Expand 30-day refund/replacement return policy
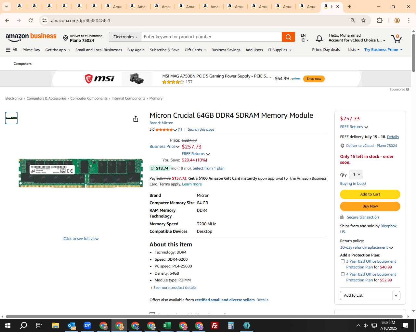Image resolution: width=416 pixels, height=332 pixels. [x=367, y=247]
